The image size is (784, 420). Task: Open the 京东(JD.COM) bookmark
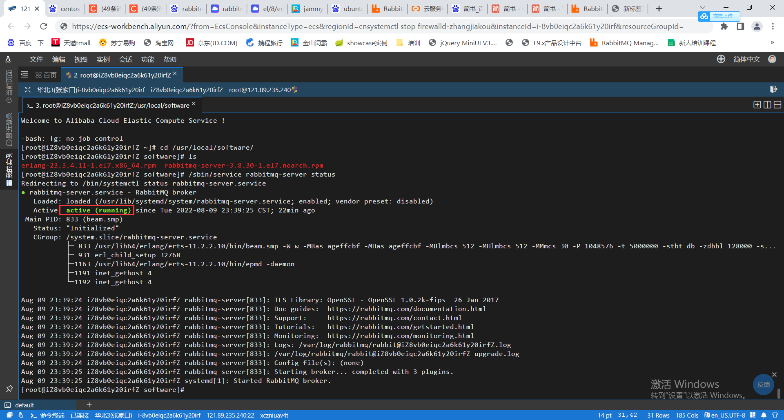(x=212, y=43)
